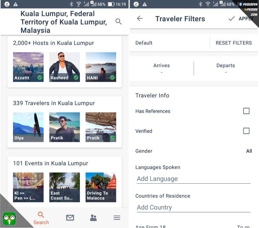Tap the verified badge on Rasheed's photo
This screenshot has height=228, width=259.
coord(76,78)
